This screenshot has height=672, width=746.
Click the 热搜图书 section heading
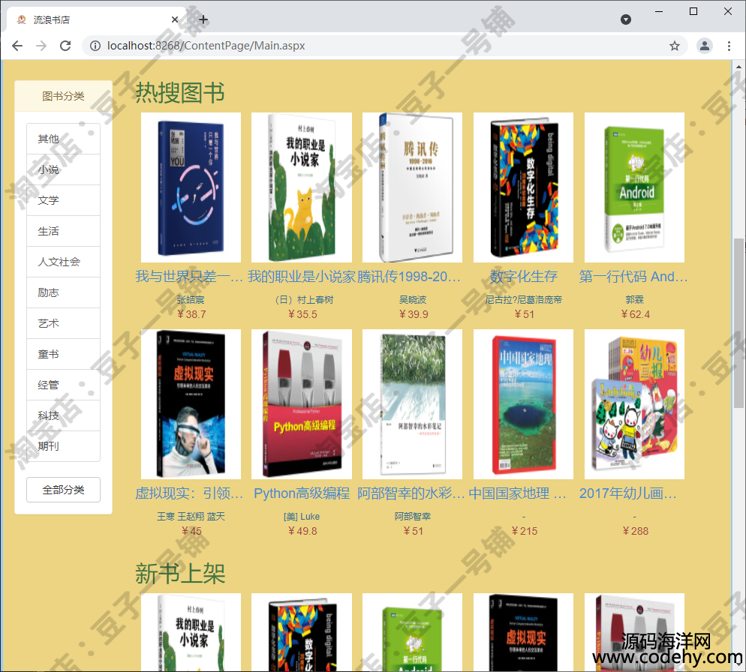click(180, 92)
